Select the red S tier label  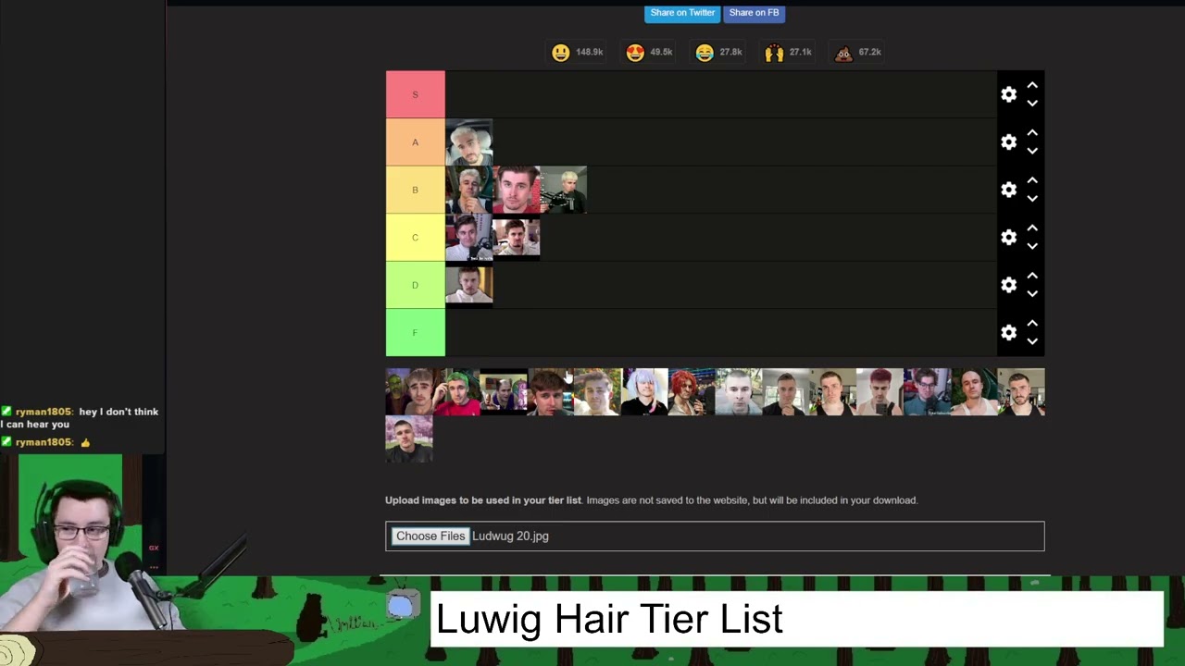tap(415, 94)
